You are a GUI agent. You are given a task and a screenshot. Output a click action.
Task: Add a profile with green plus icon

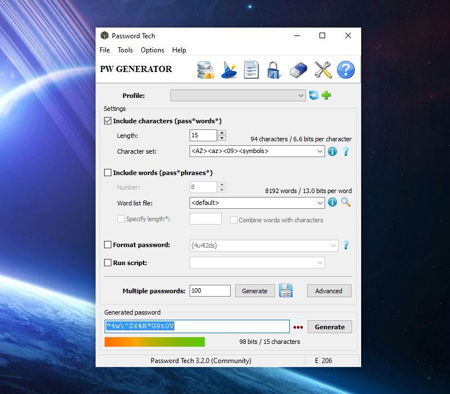click(x=326, y=95)
